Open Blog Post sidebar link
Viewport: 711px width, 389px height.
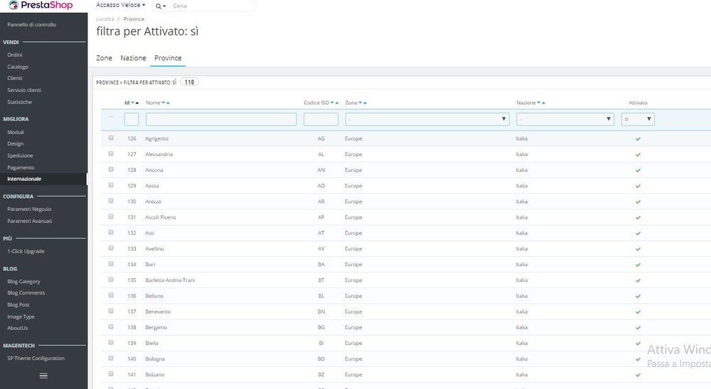click(18, 305)
